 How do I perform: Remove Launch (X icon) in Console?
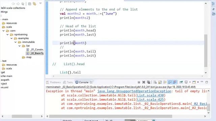coord(144,82)
